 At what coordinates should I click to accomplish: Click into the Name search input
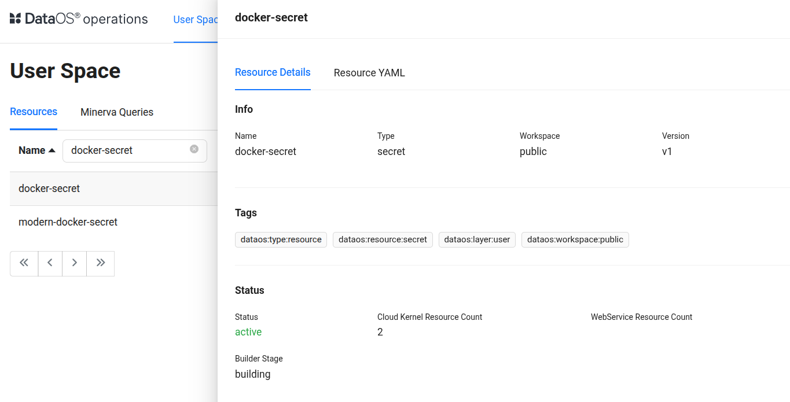pyautogui.click(x=127, y=150)
